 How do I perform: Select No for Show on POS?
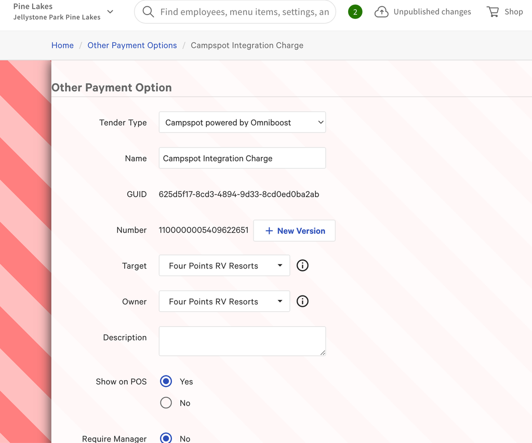pyautogui.click(x=166, y=403)
